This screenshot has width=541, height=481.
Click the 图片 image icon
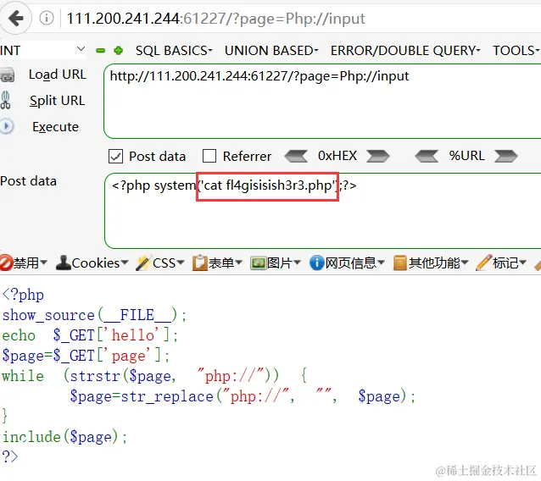point(258,263)
